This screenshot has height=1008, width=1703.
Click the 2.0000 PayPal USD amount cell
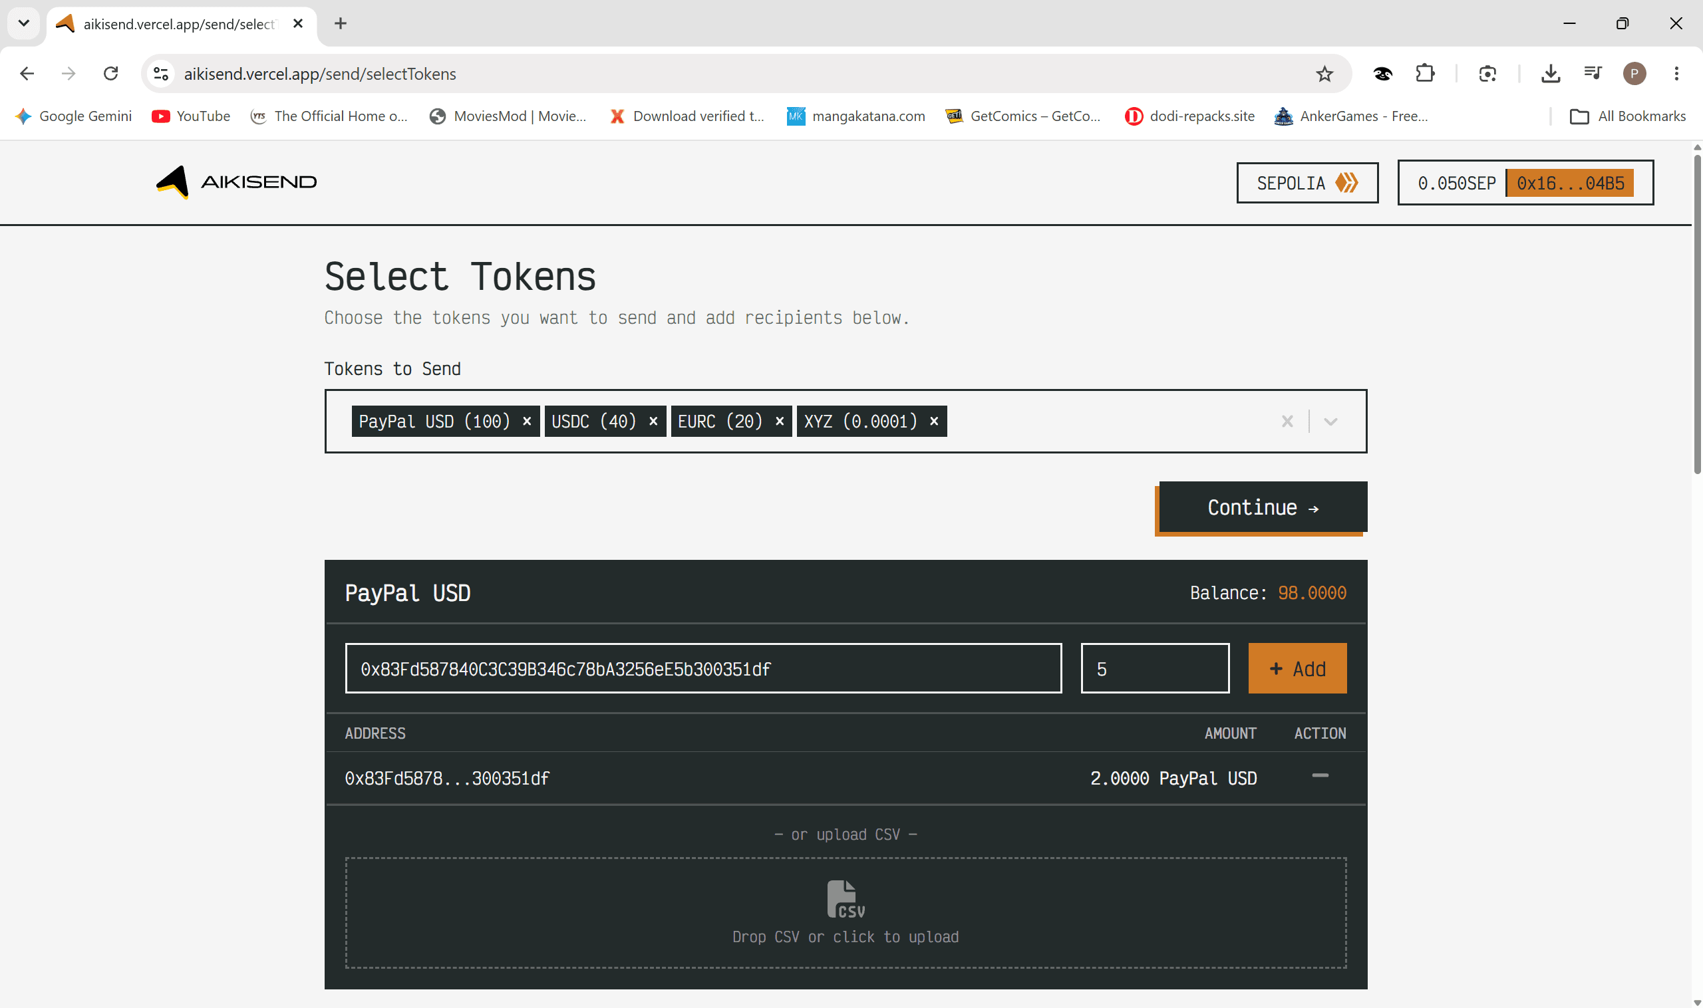pos(1173,779)
